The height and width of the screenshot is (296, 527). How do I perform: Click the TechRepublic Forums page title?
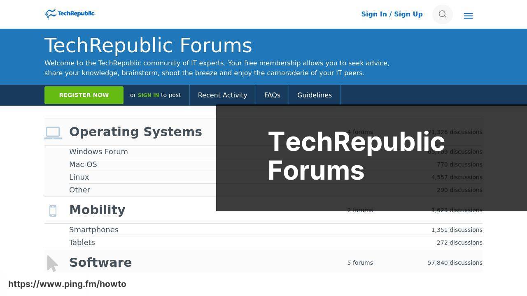pyautogui.click(x=148, y=45)
